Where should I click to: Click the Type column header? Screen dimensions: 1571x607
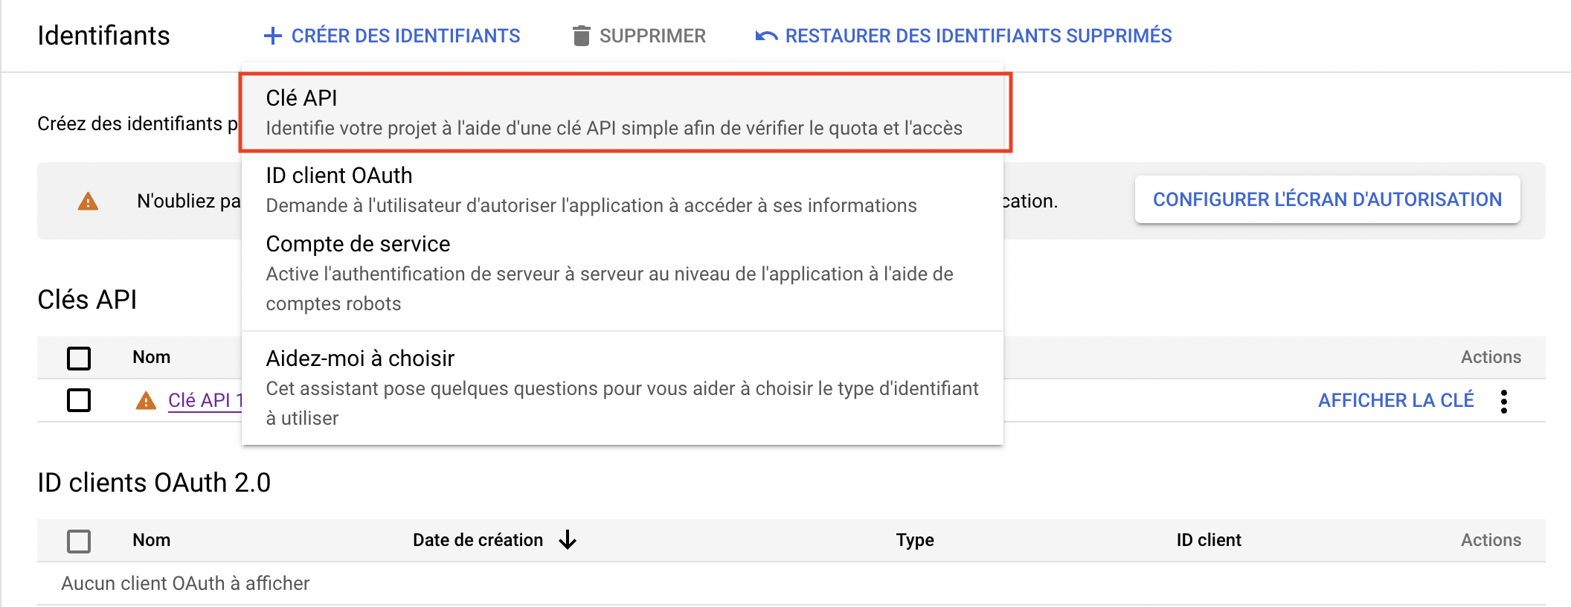[915, 540]
